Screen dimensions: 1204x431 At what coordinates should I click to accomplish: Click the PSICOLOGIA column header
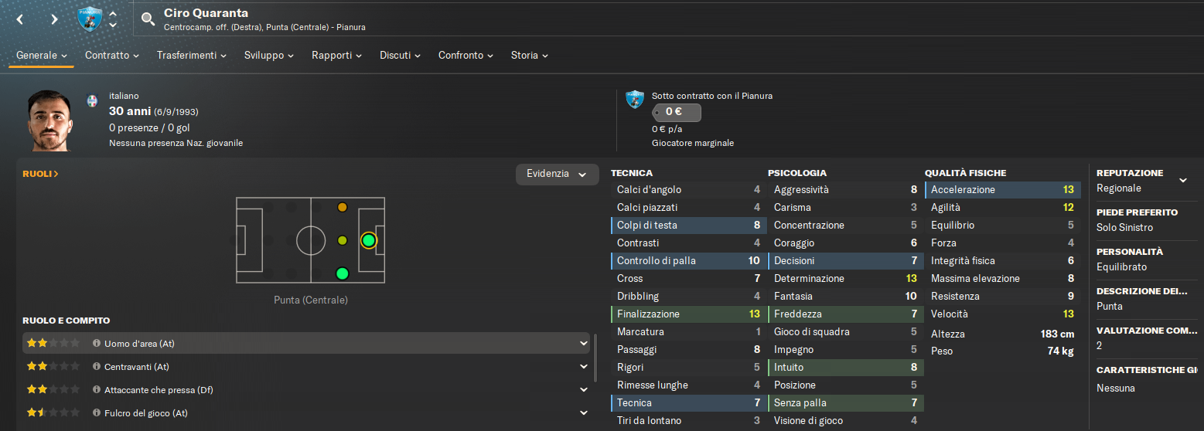(x=797, y=173)
